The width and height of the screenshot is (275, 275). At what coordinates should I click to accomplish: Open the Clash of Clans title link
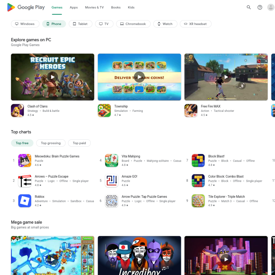37,106
